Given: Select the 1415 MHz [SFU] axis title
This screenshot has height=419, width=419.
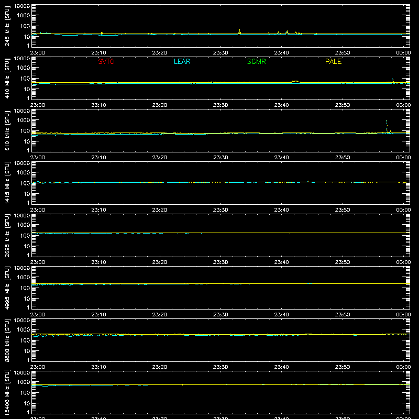Looking at the screenshot, I should (x=7, y=183).
